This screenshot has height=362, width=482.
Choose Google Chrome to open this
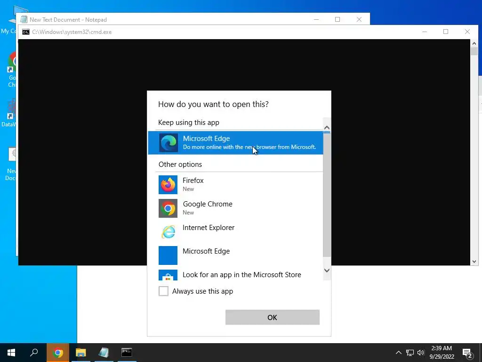click(x=235, y=208)
